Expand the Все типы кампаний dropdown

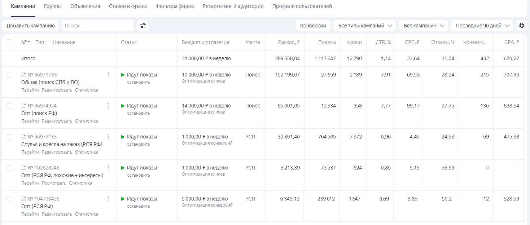[x=364, y=26]
